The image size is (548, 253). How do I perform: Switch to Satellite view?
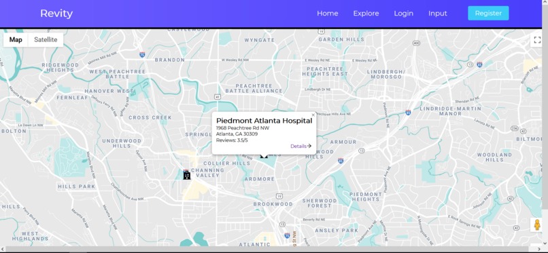(46, 40)
